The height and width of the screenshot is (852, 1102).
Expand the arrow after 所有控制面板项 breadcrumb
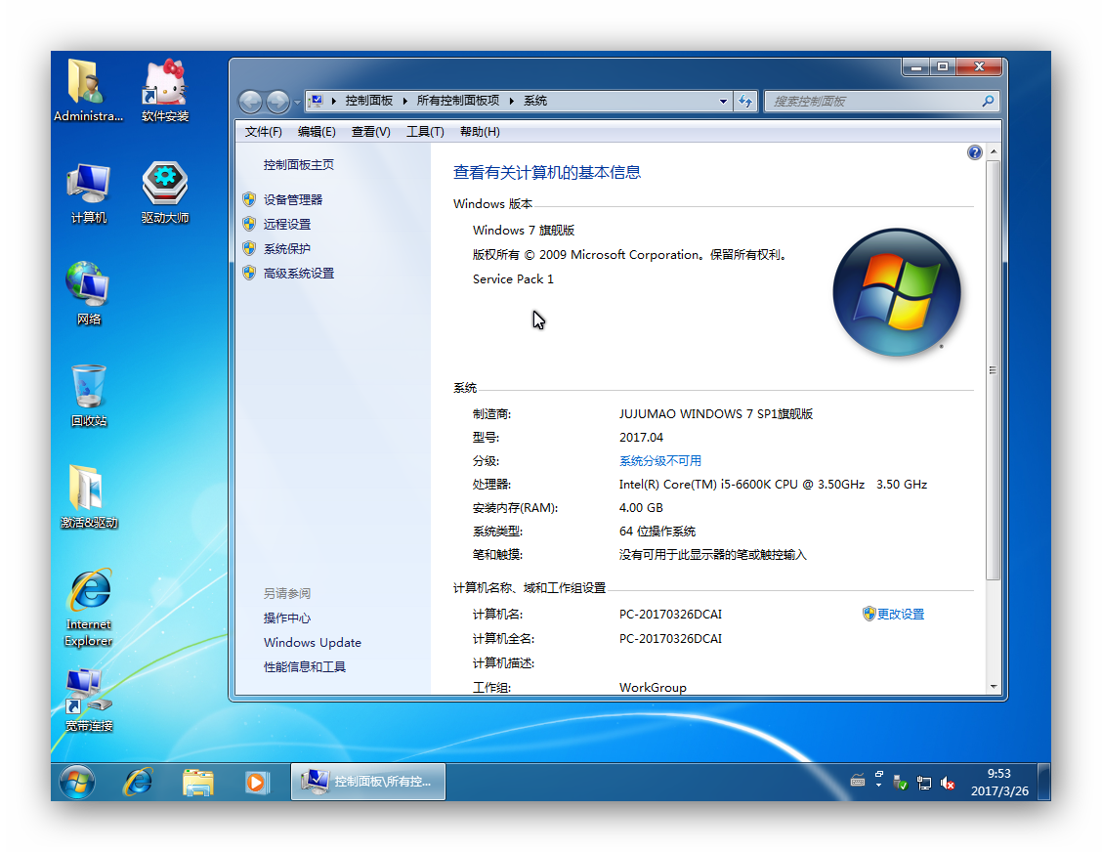pos(511,102)
